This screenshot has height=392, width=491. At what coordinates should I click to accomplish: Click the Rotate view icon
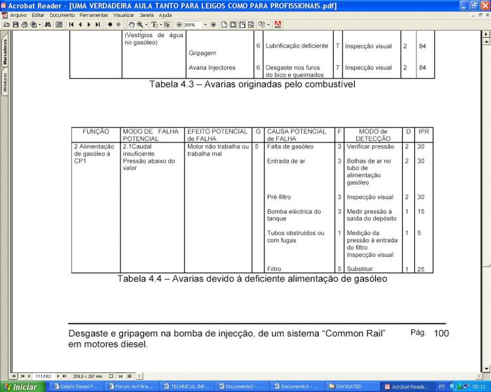point(261,25)
